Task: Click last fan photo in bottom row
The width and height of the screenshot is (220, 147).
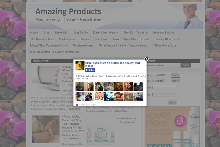Action: tap(138, 96)
